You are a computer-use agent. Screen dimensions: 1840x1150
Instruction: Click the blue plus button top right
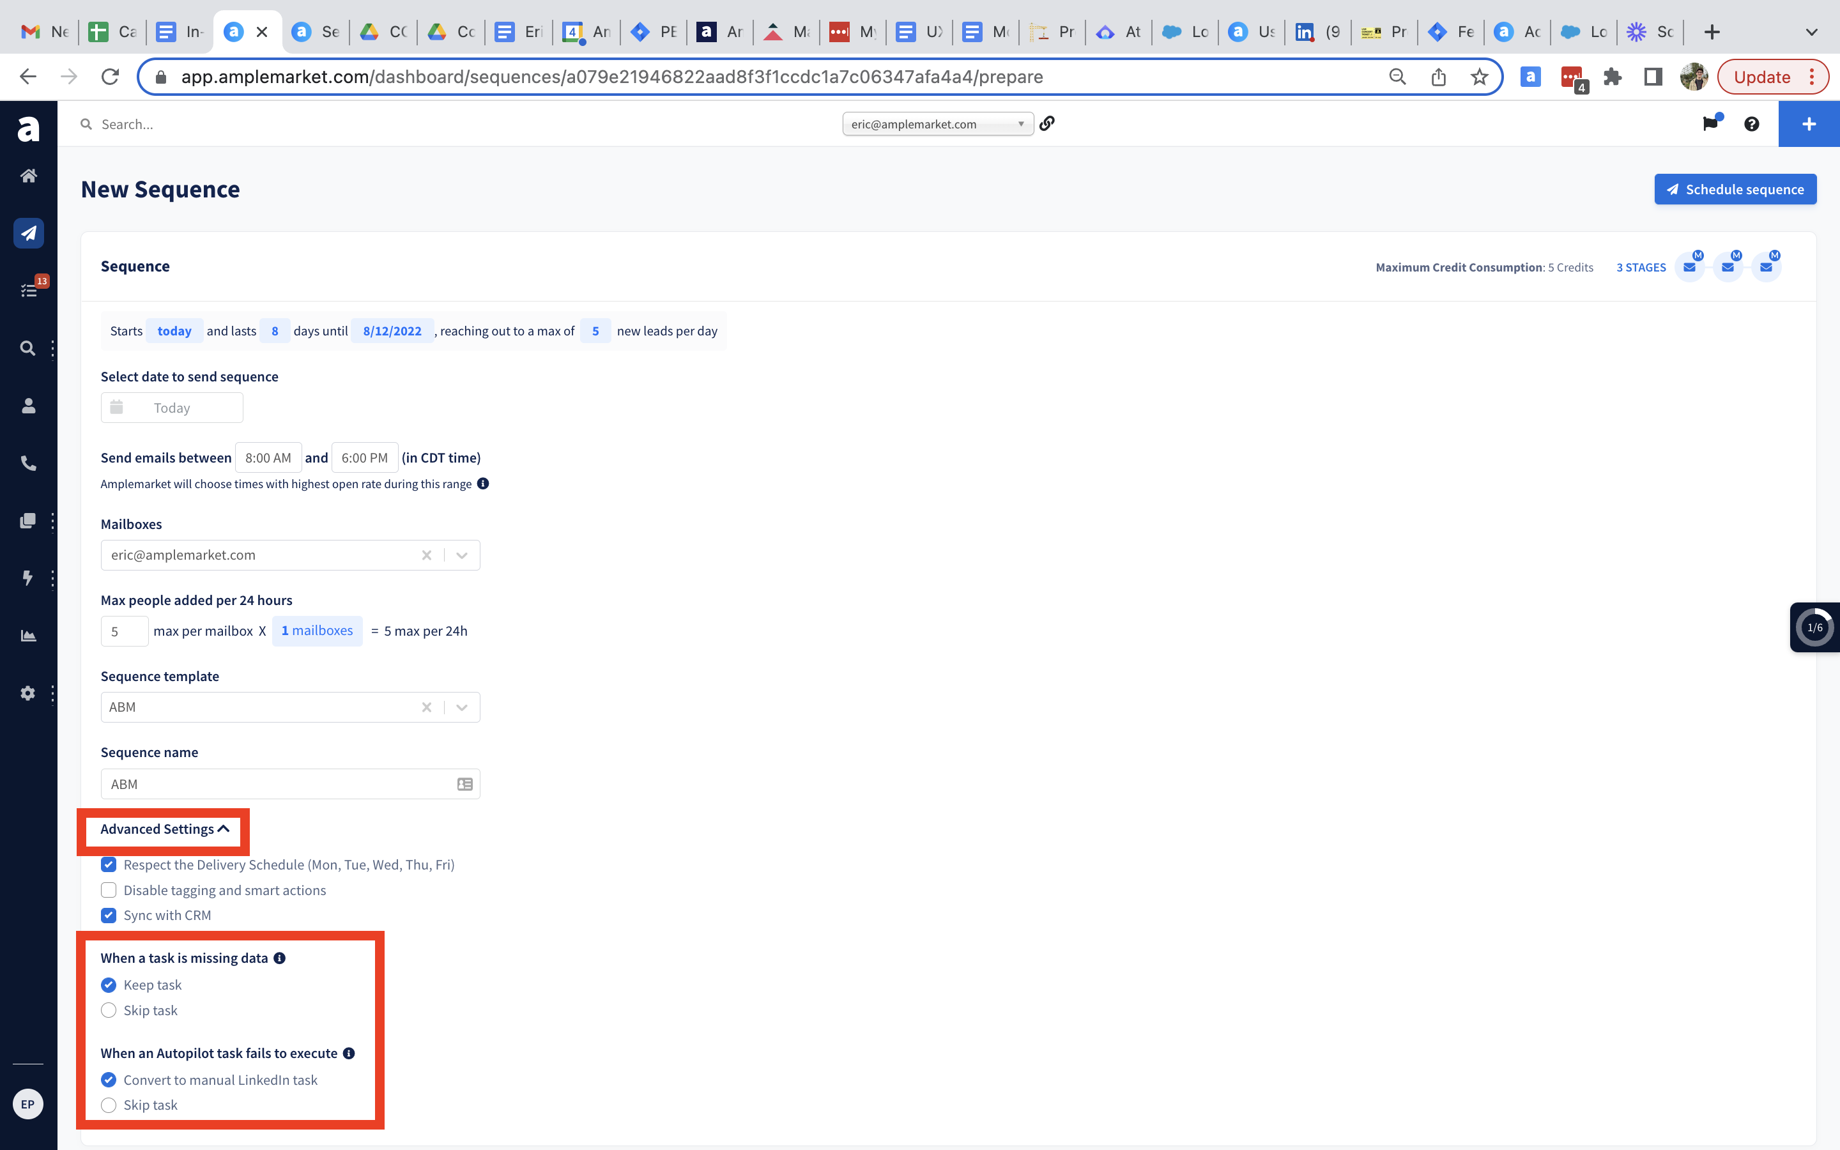click(x=1809, y=124)
